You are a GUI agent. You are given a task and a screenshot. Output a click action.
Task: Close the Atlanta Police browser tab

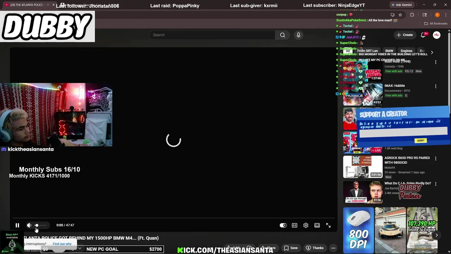(53, 5)
